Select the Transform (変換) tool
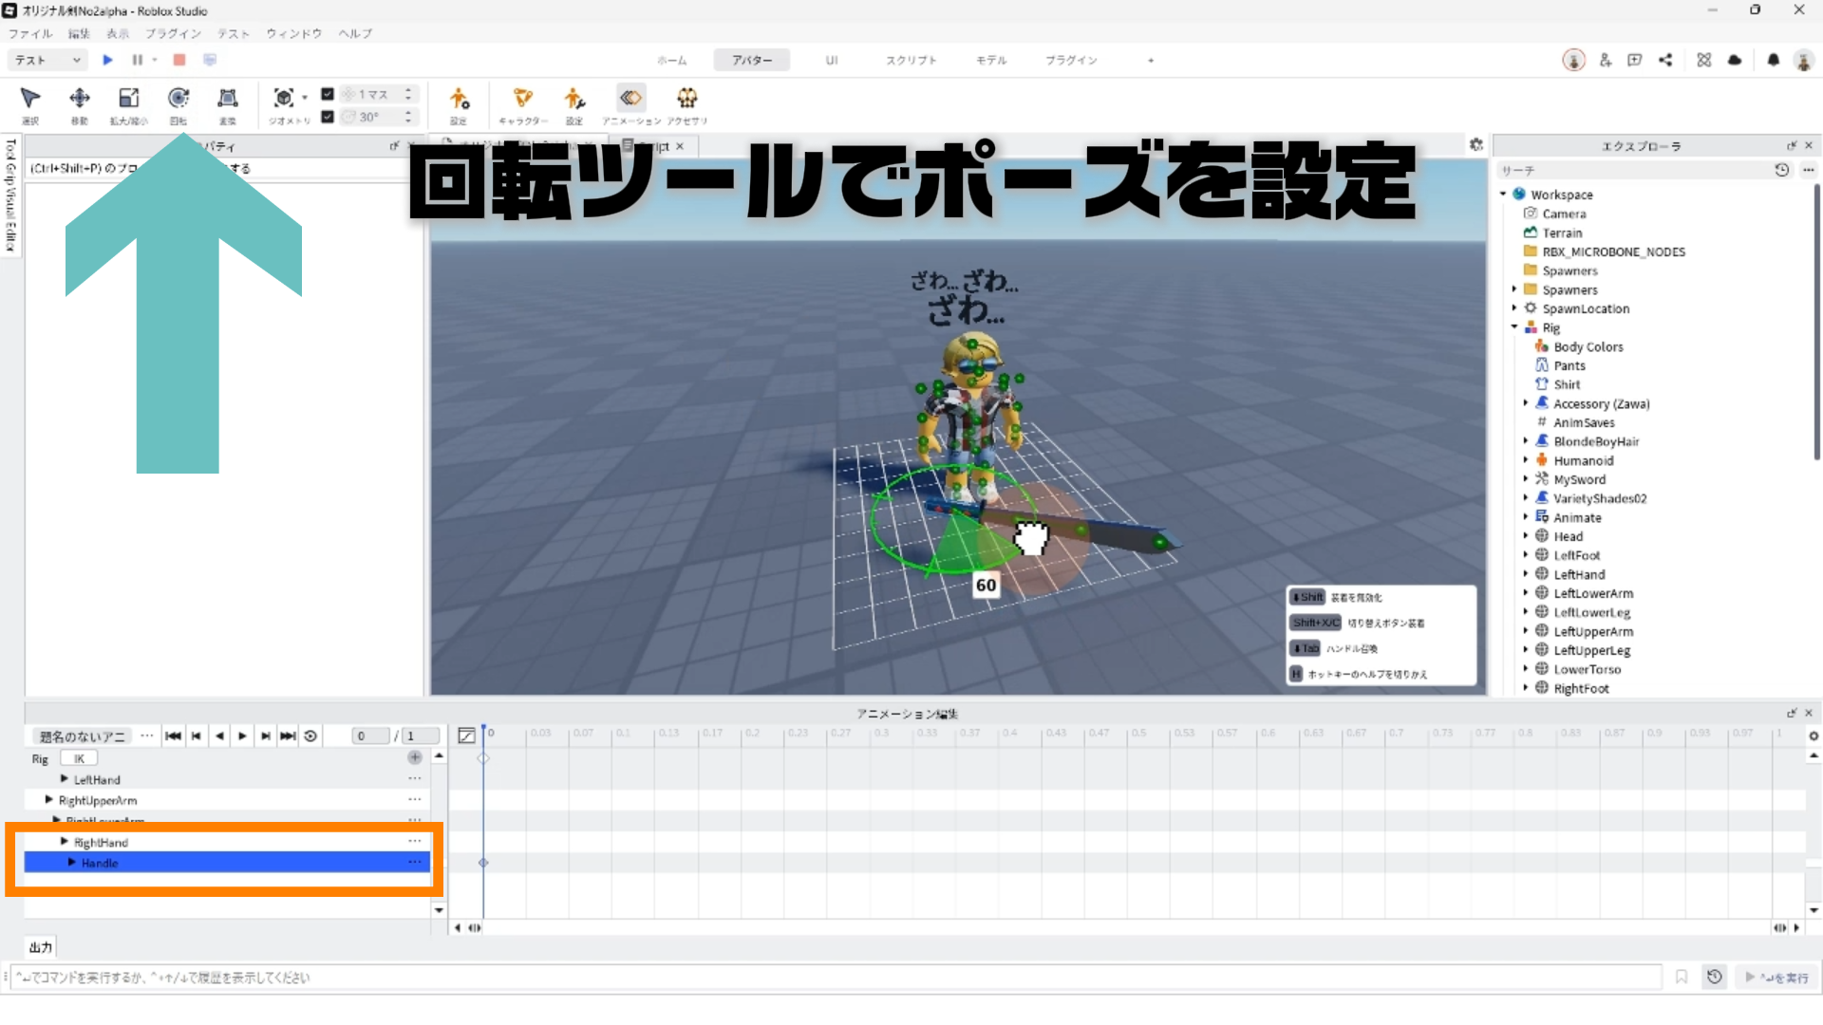 point(228,99)
